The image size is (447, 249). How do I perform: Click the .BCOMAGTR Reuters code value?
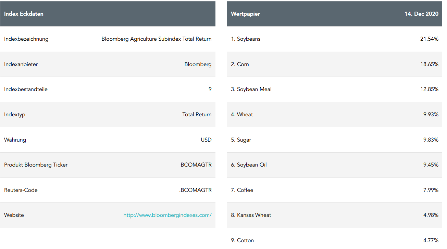[x=195, y=190]
